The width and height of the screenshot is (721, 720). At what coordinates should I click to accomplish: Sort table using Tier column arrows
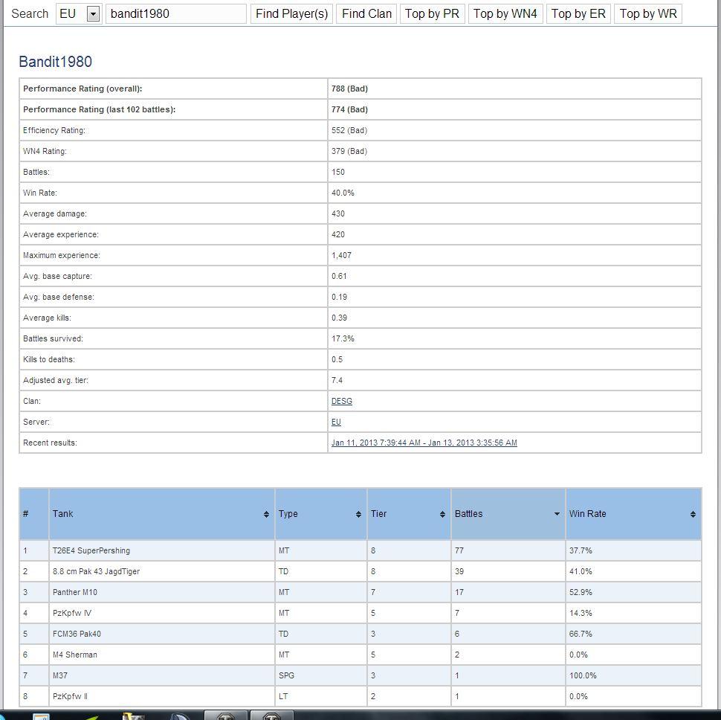click(x=442, y=515)
